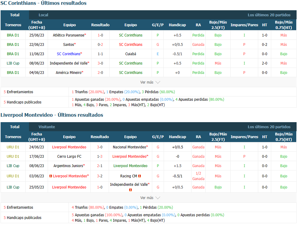Image resolution: width=299 pixels, height=225 pixels.
Task: Click the Liverpool Montevideo - Últimos resultados heading
Action: tap(52, 115)
